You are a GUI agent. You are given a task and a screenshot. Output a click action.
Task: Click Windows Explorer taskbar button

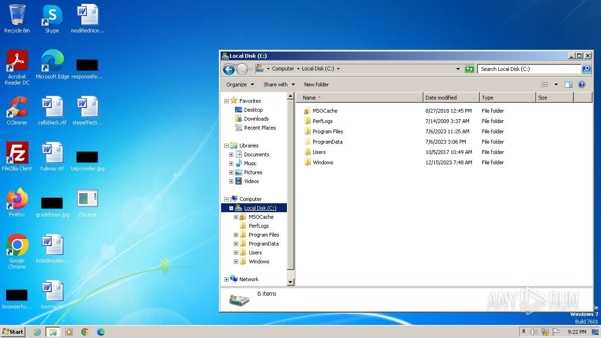[x=53, y=332]
